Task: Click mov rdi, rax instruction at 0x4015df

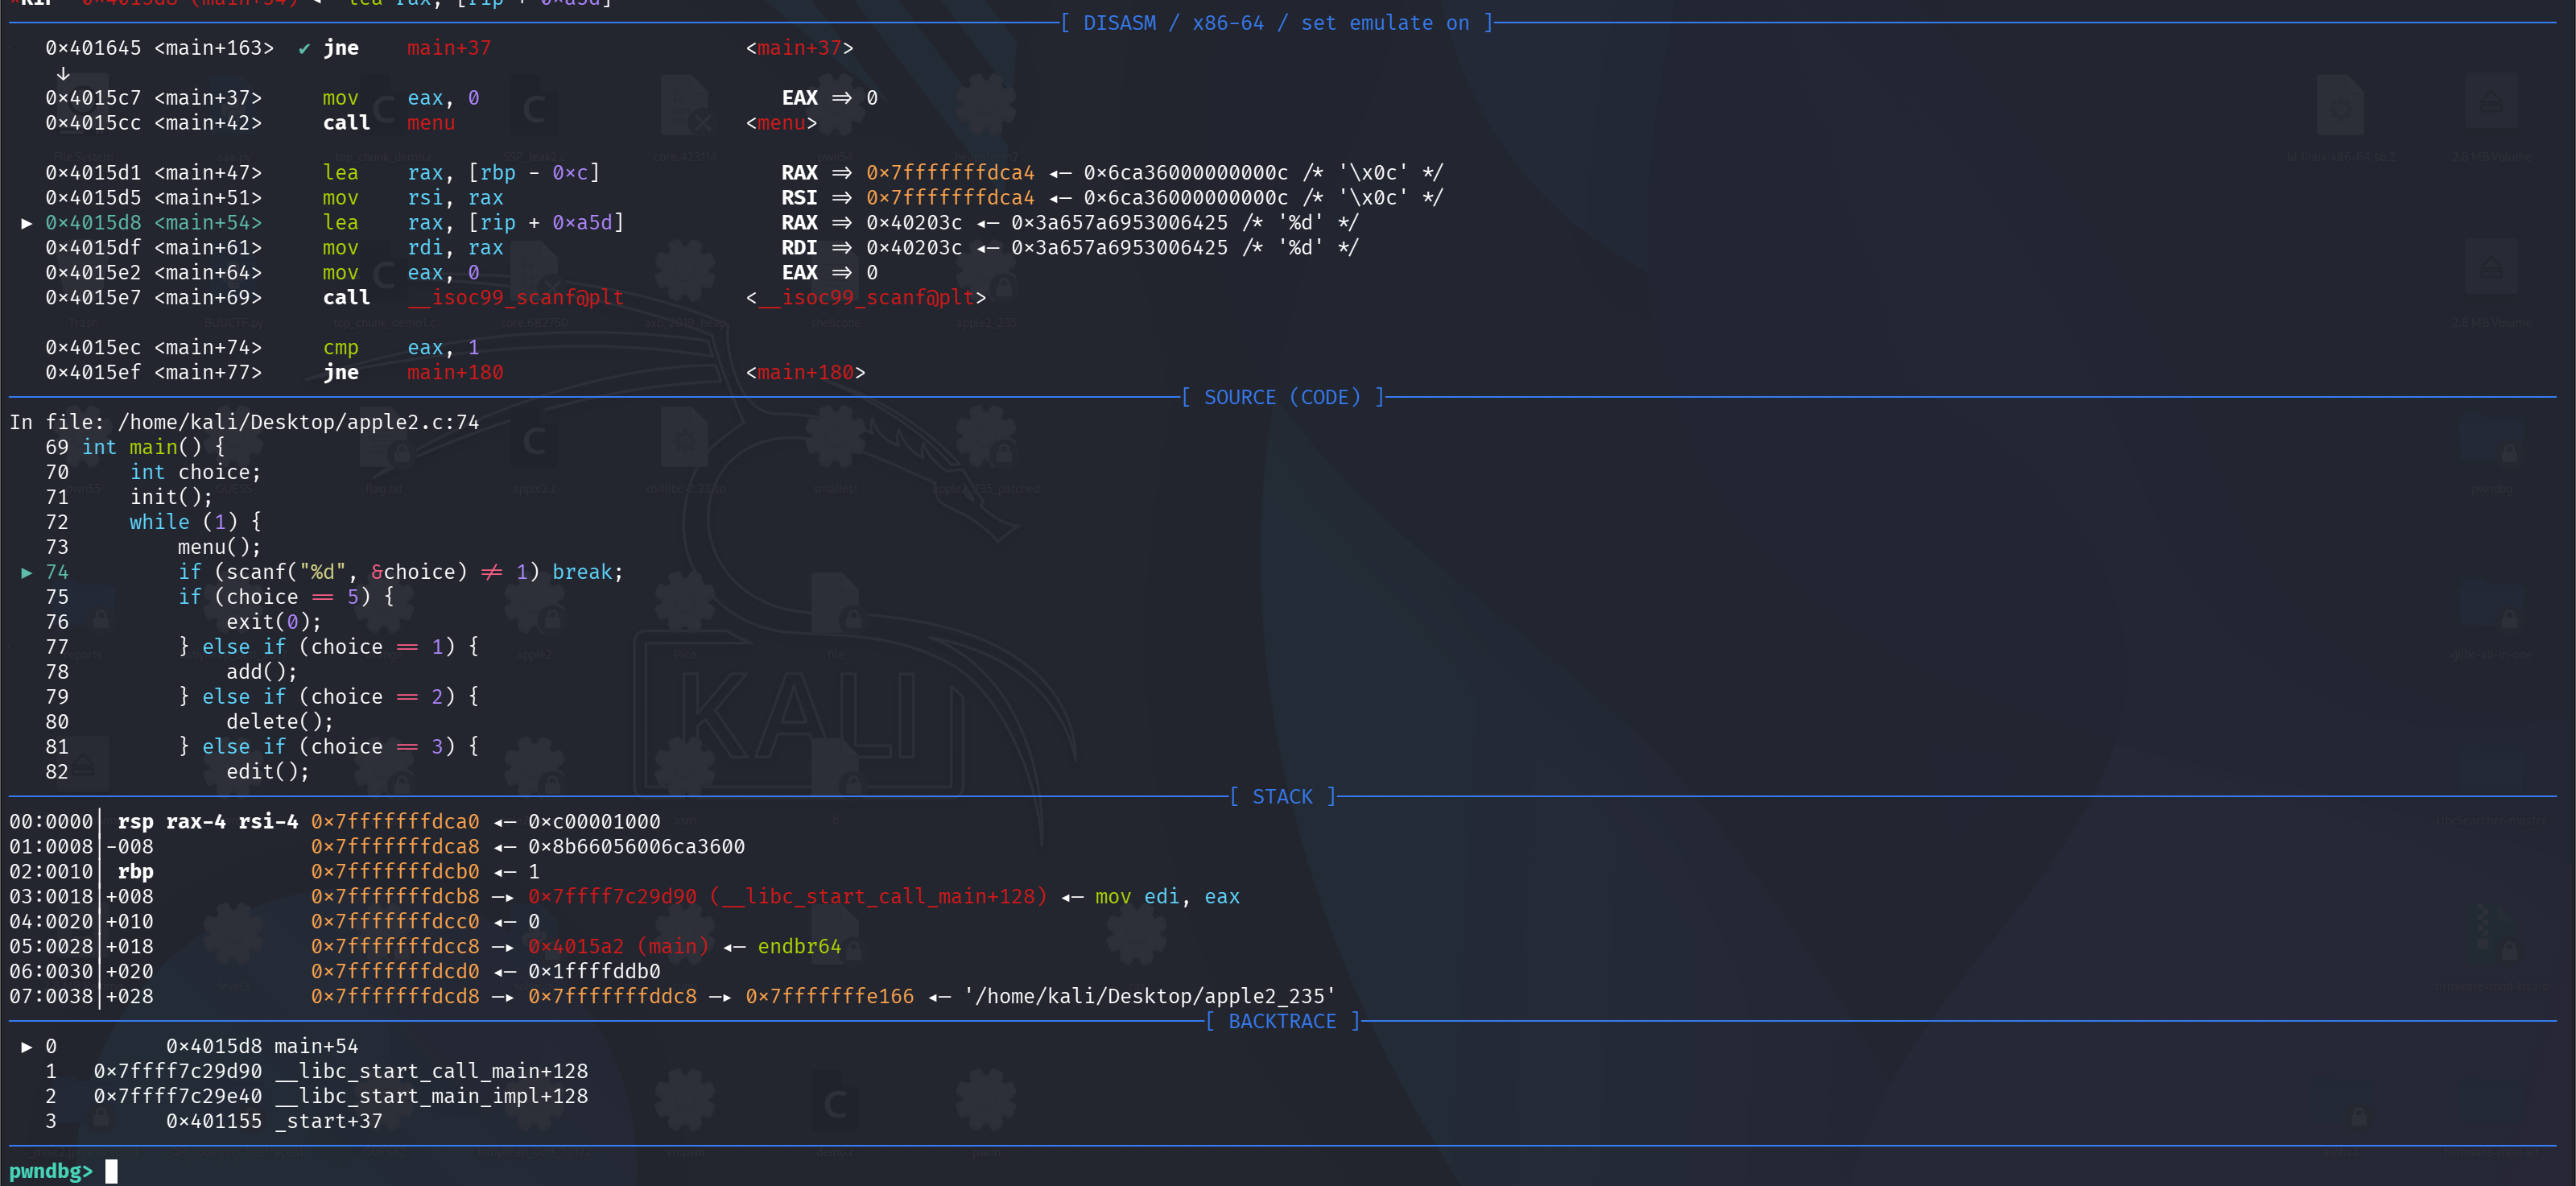Action: (413, 248)
